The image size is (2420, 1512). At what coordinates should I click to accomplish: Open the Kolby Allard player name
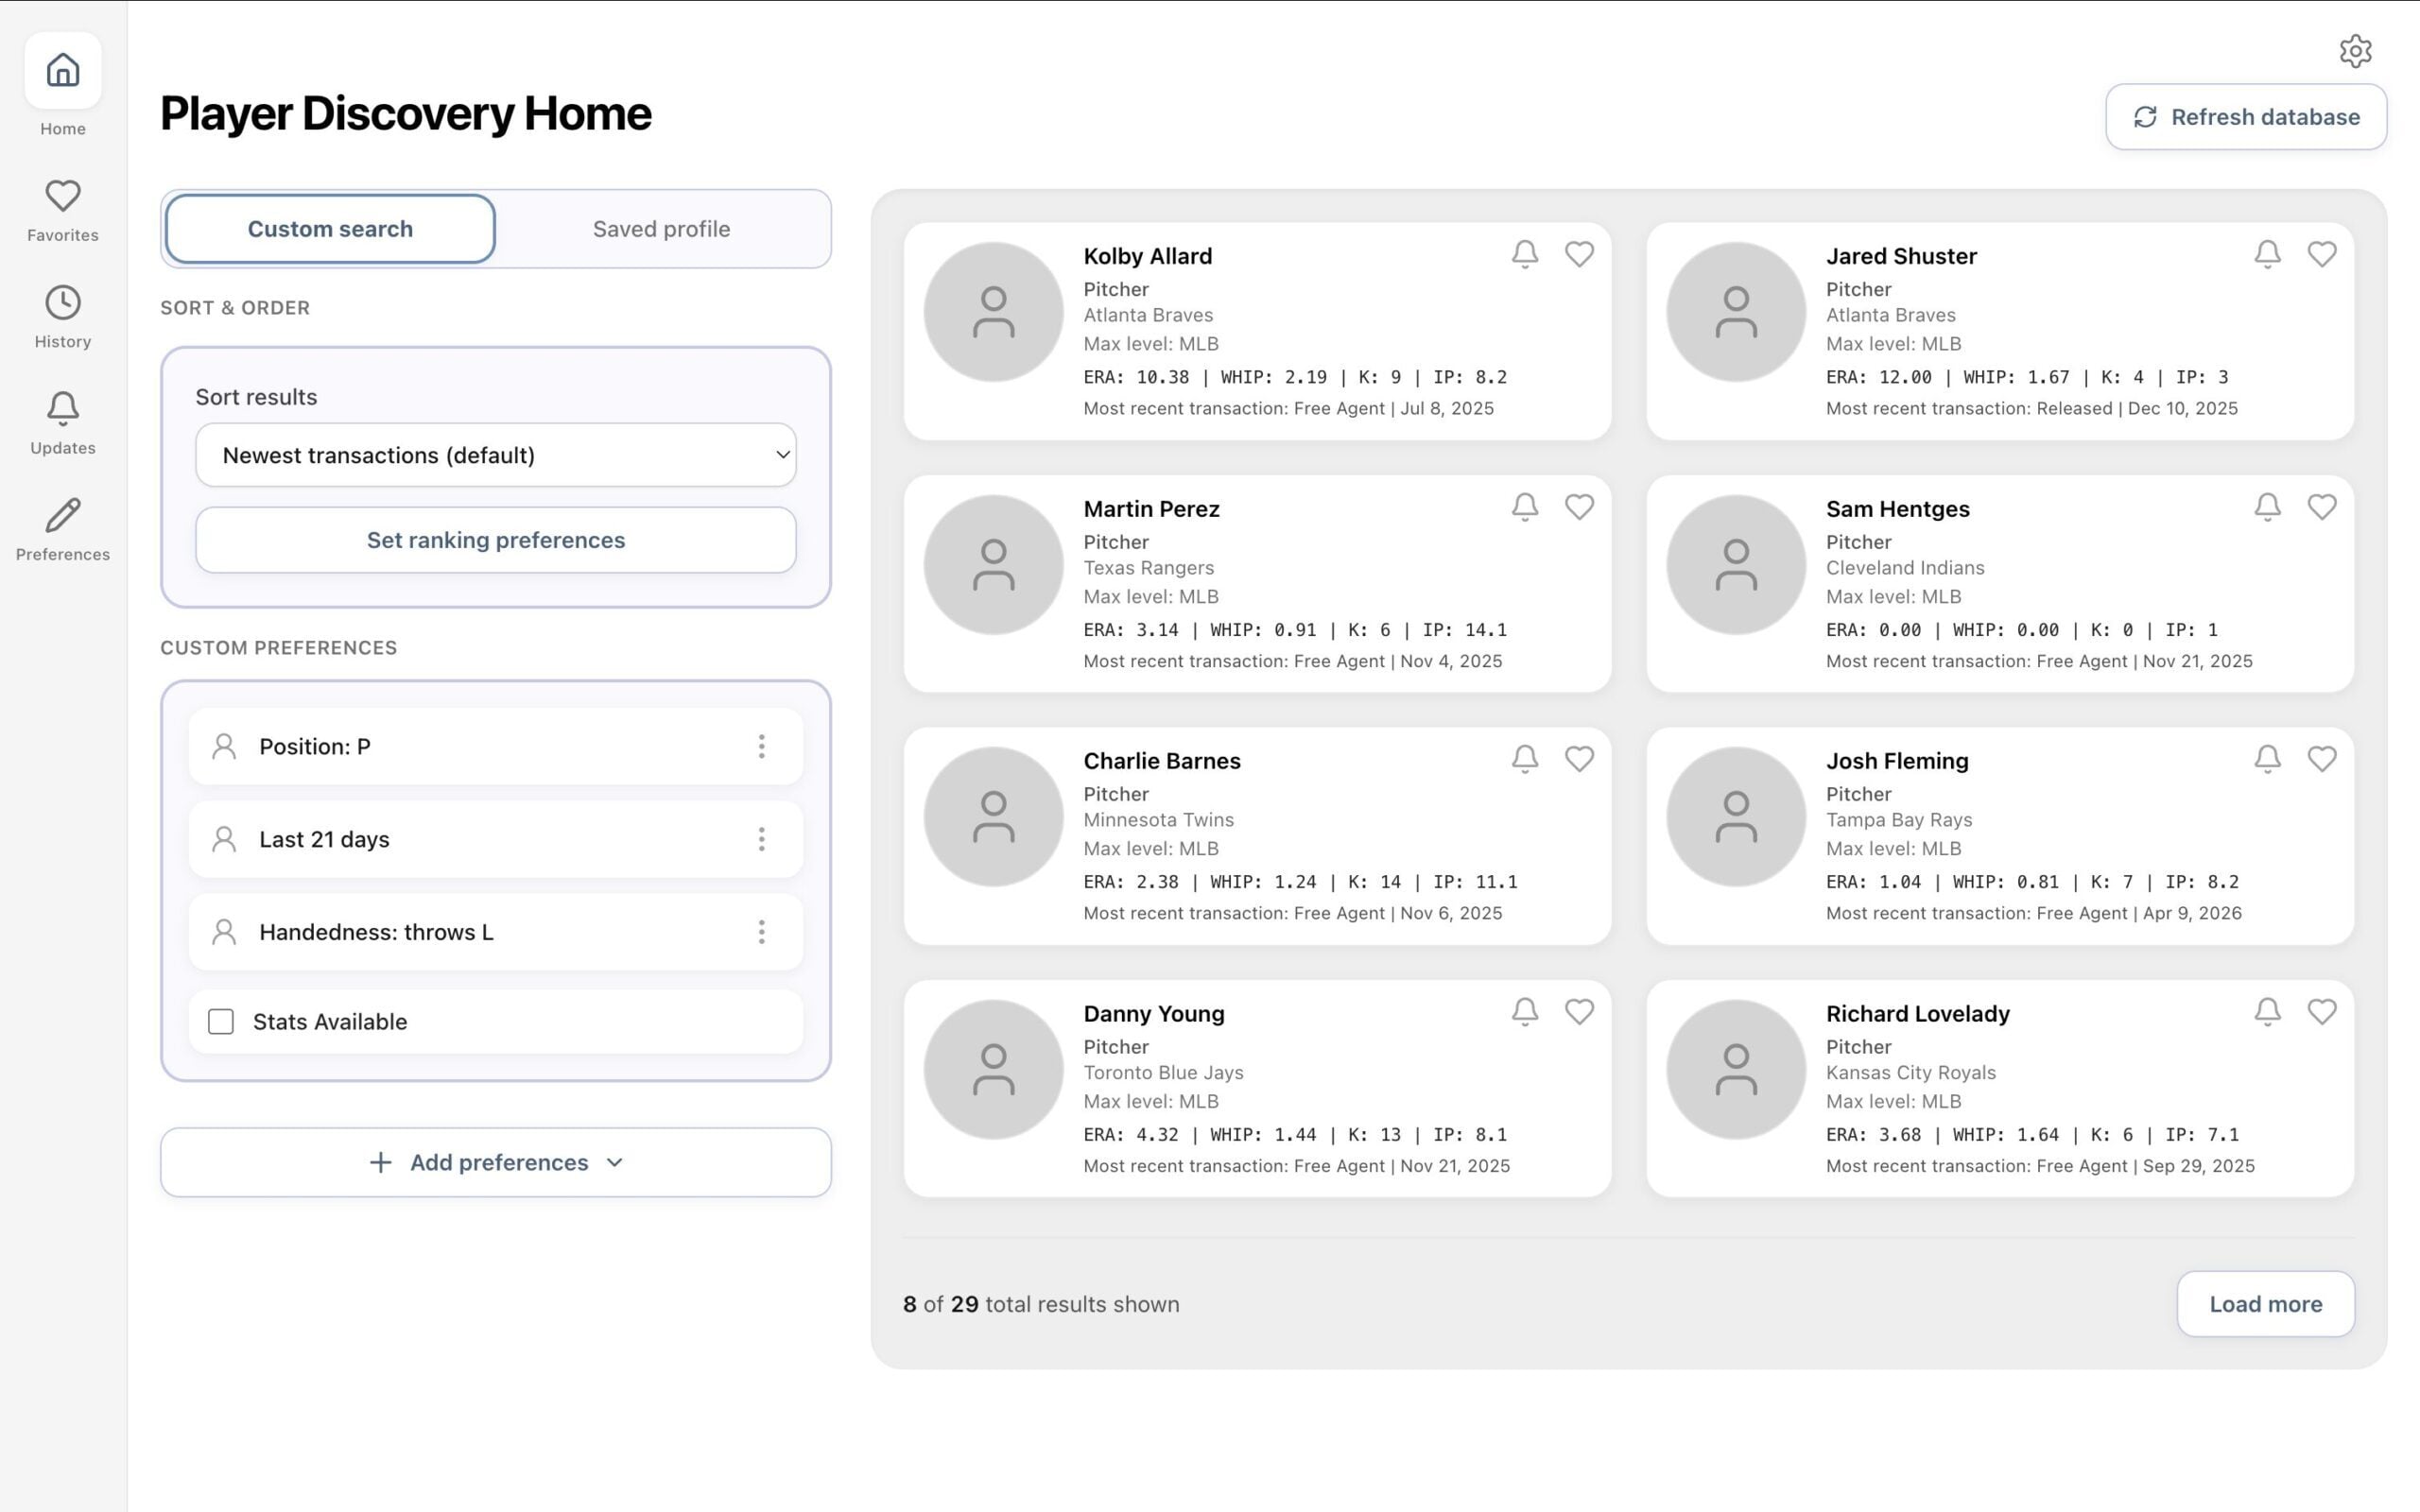[x=1148, y=256]
